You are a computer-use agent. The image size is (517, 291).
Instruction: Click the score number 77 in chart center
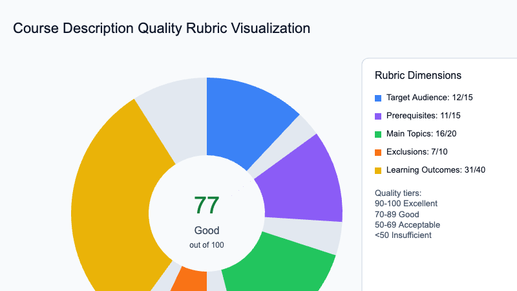[x=207, y=205]
